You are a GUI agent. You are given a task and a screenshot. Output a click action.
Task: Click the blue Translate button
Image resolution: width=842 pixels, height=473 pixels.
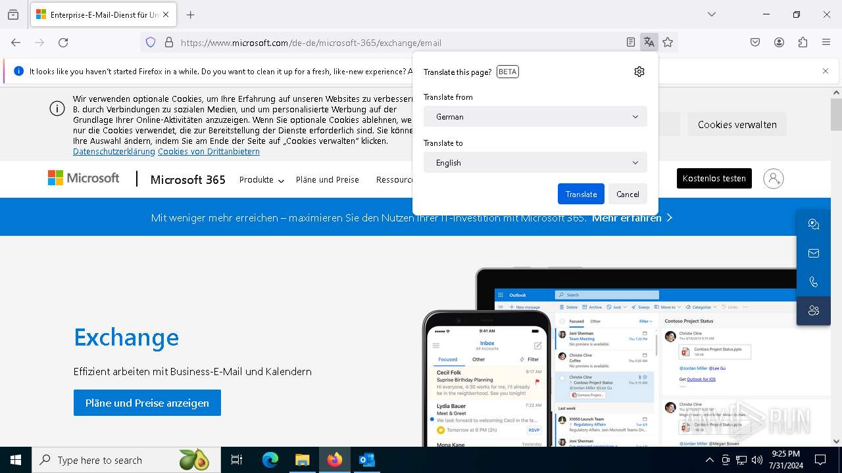click(581, 194)
